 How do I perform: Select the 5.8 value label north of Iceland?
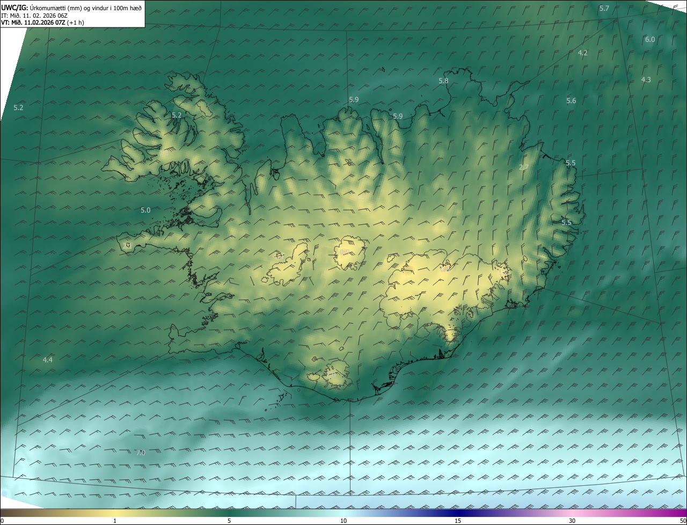(443, 81)
